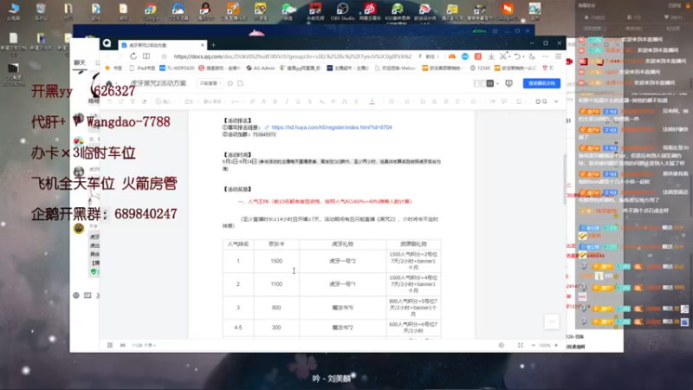Open the TL-WDR5620 bookmark
Viewport: 693px width, 390px height.
[177, 68]
